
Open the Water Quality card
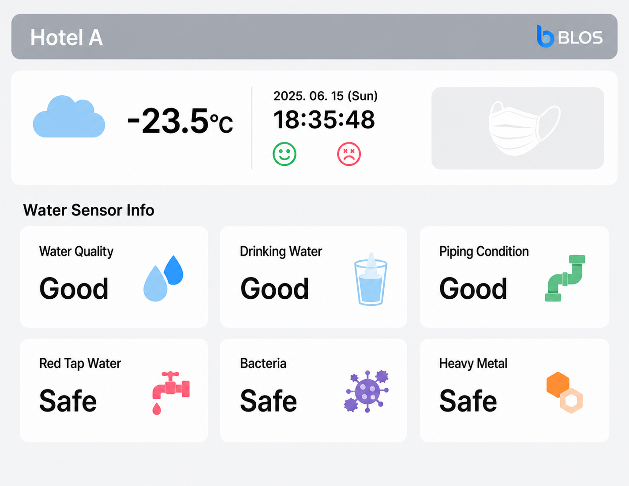pyautogui.click(x=114, y=277)
